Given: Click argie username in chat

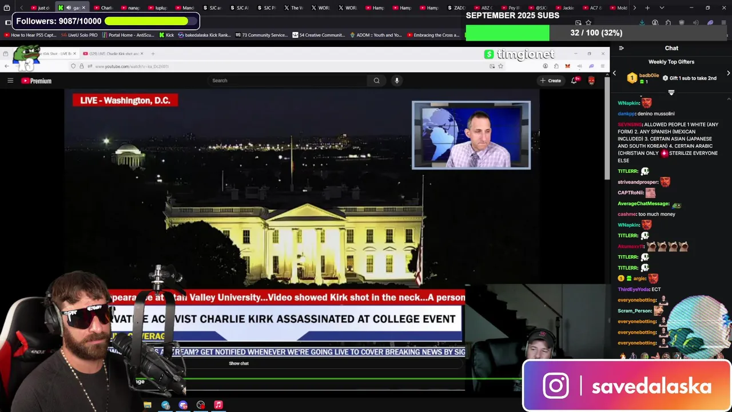Looking at the screenshot, I should (639, 279).
